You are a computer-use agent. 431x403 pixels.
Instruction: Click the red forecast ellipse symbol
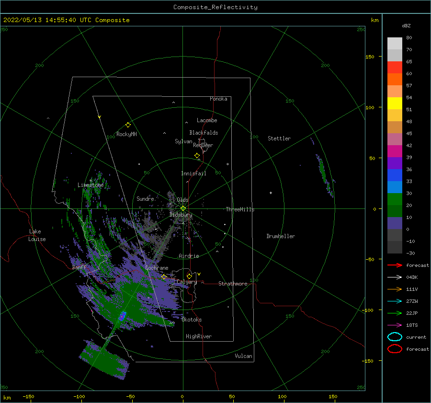click(x=395, y=349)
